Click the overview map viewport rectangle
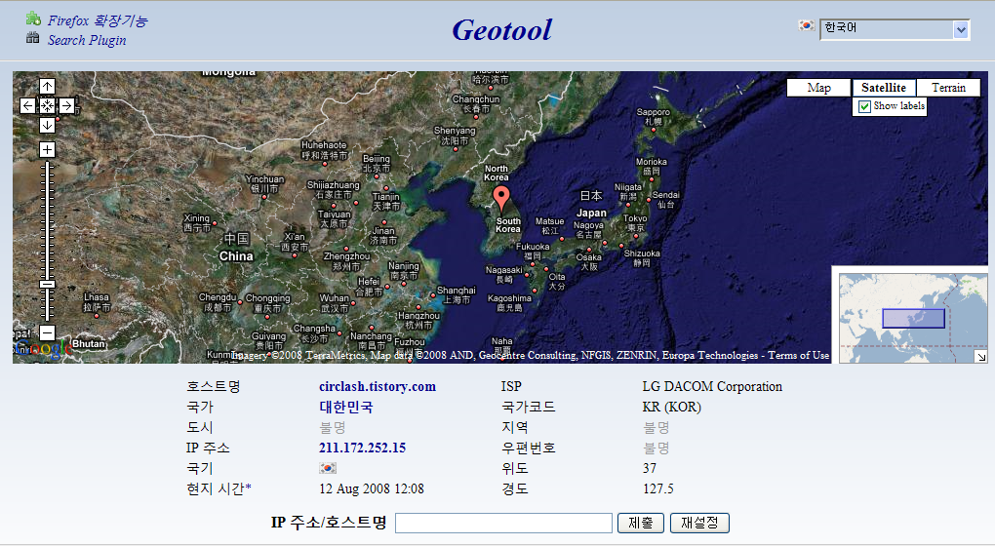Image resolution: width=995 pixels, height=546 pixels. tap(914, 319)
